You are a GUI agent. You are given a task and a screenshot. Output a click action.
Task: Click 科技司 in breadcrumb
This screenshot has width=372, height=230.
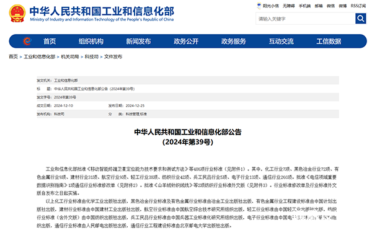[92, 56]
